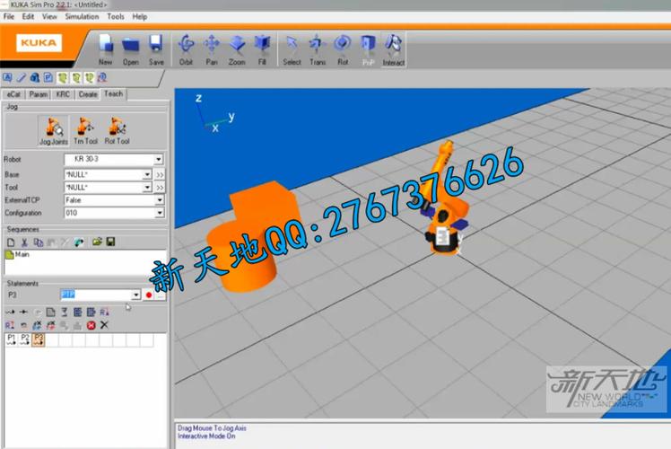
Task: Activate the Zoom tool
Action: click(x=237, y=48)
